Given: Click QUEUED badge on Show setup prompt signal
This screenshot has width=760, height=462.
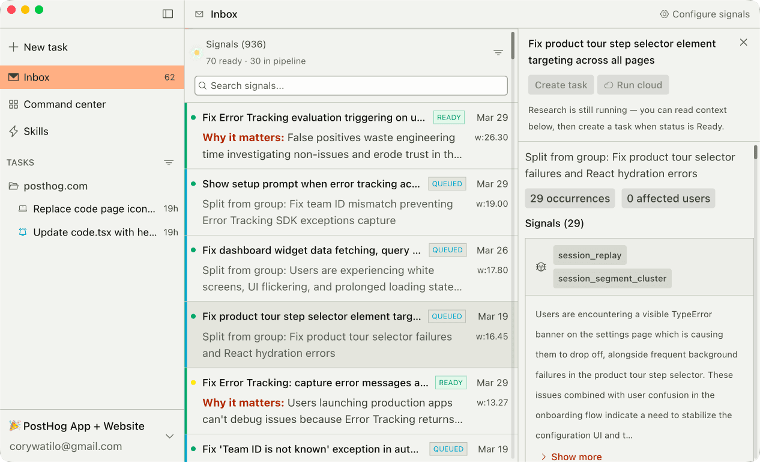Looking at the screenshot, I should click(447, 184).
